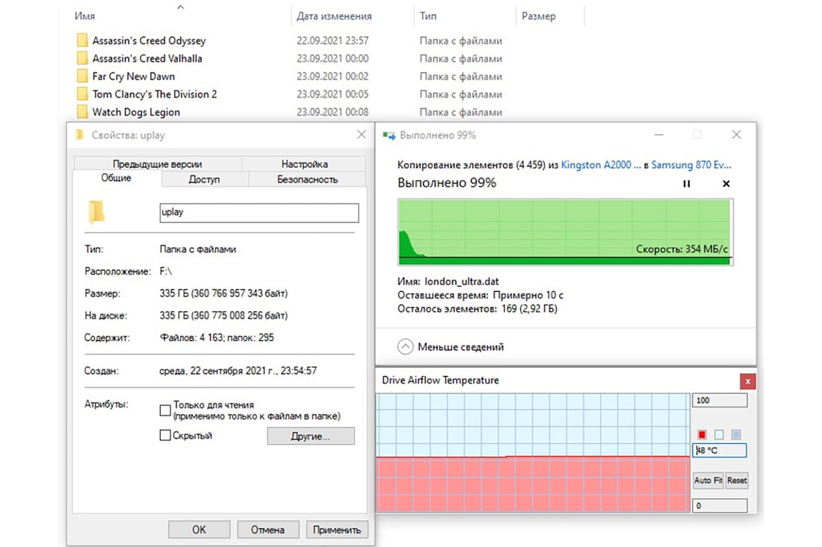Image resolution: width=822 pixels, height=547 pixels.
Task: Open the Kingston A2000 source link
Action: pos(601,165)
